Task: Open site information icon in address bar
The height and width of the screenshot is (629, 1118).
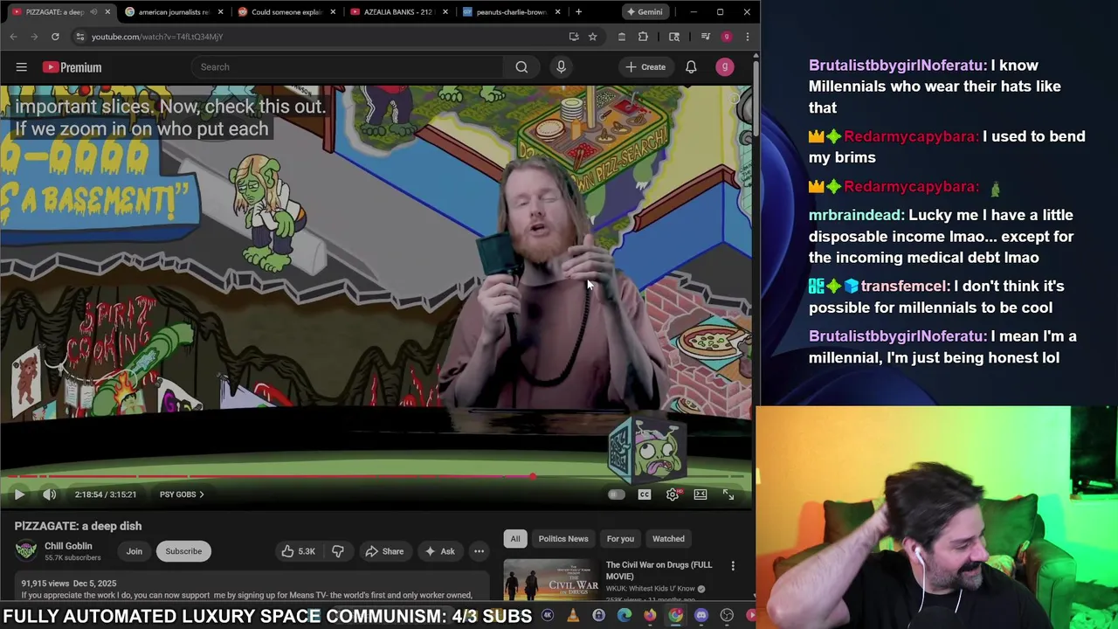Action: 79,37
